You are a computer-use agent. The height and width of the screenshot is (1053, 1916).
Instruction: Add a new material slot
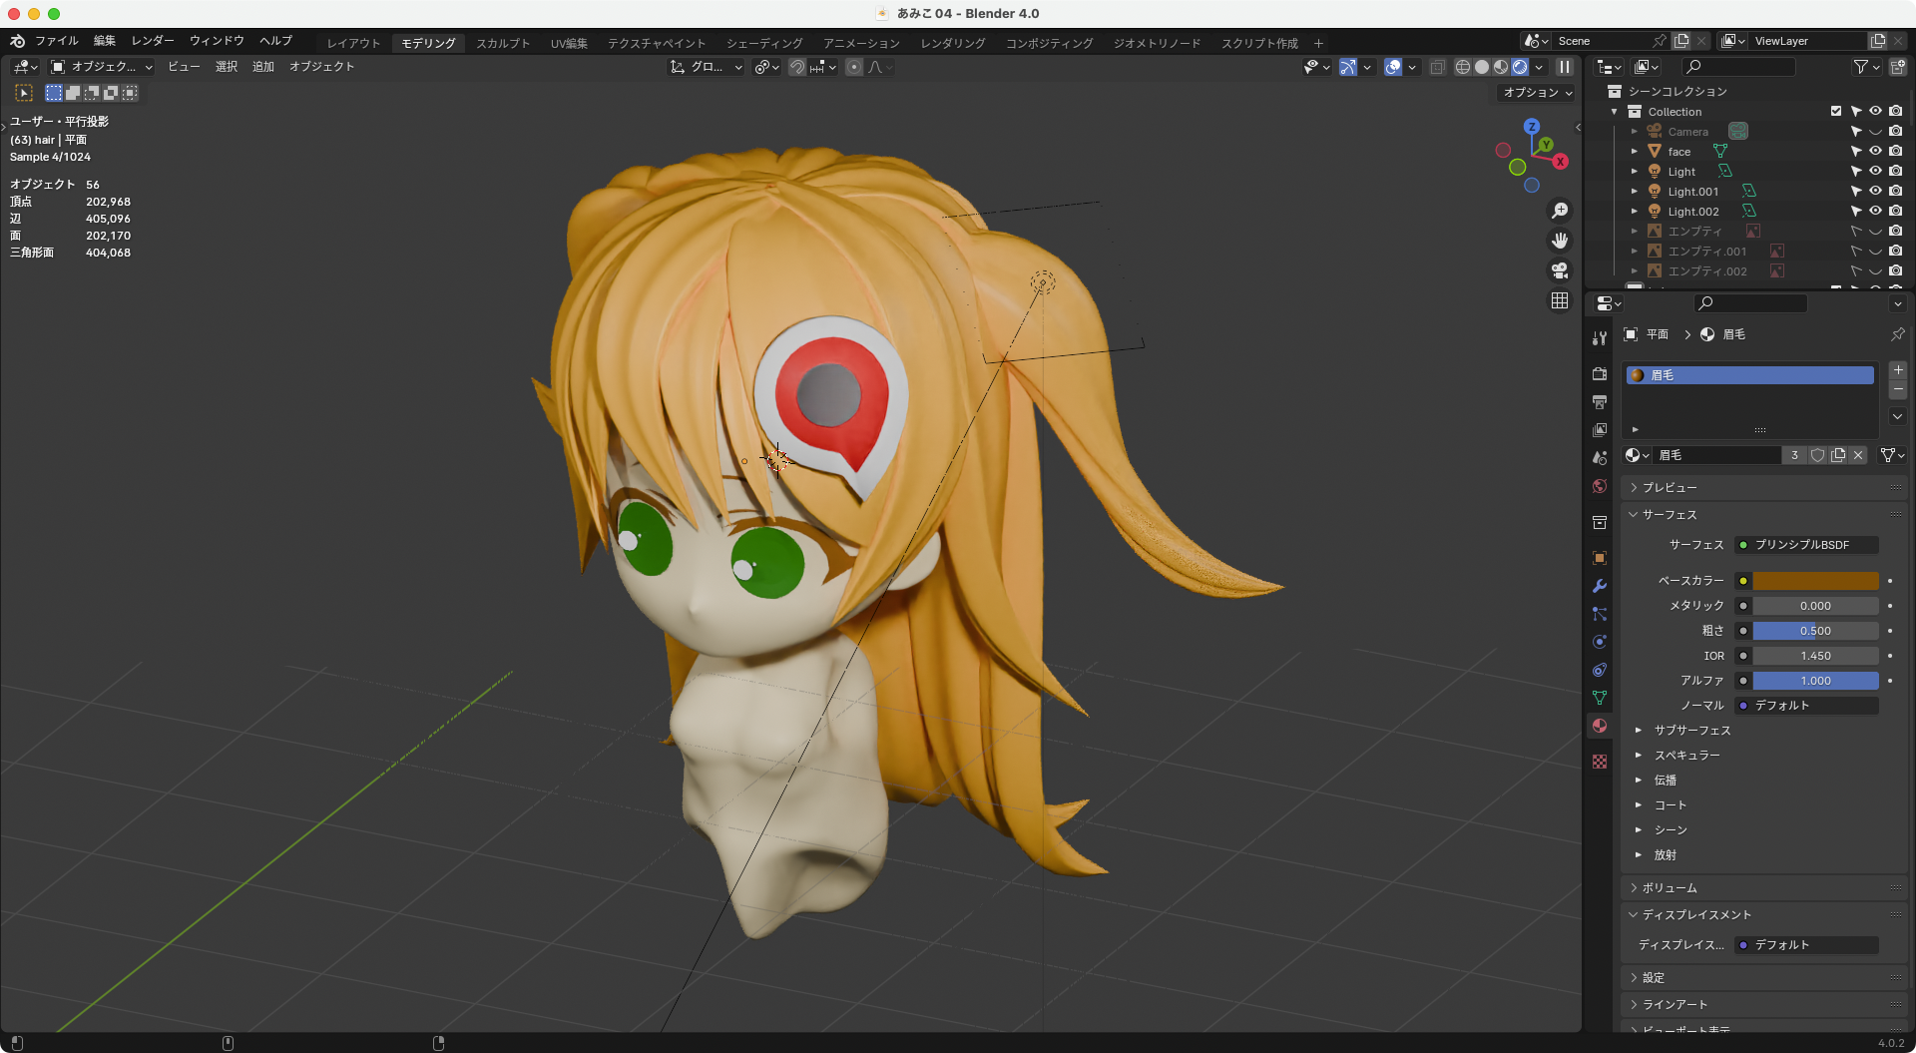click(x=1898, y=370)
